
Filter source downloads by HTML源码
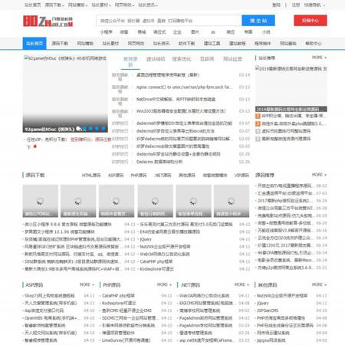click(x=91, y=176)
